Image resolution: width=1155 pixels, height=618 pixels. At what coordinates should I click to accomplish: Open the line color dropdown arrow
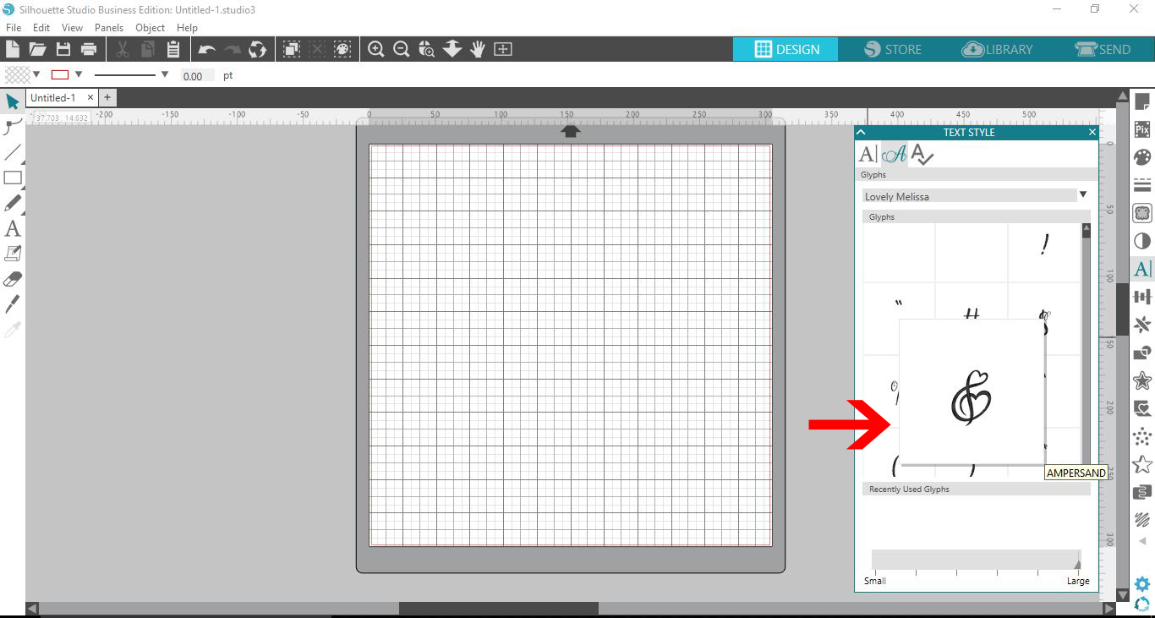point(79,74)
